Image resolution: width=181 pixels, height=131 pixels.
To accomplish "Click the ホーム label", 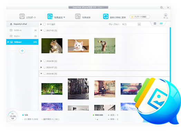I will point(166,18).
